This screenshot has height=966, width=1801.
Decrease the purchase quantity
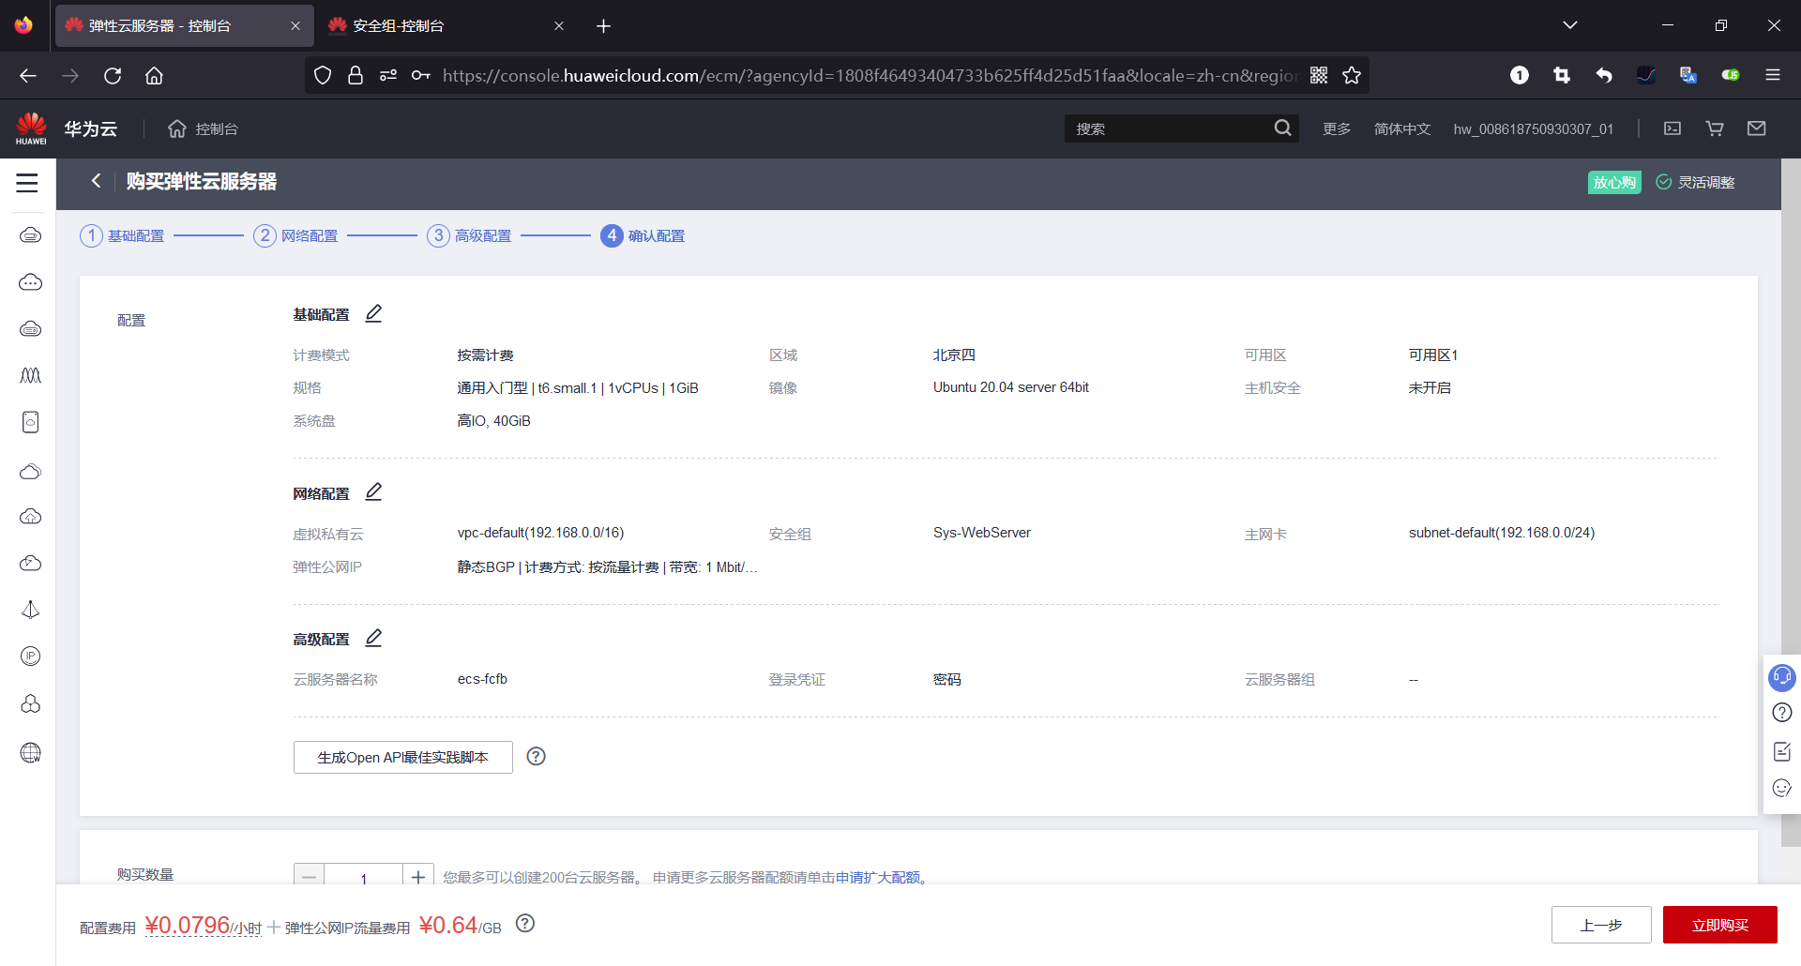coord(310,877)
